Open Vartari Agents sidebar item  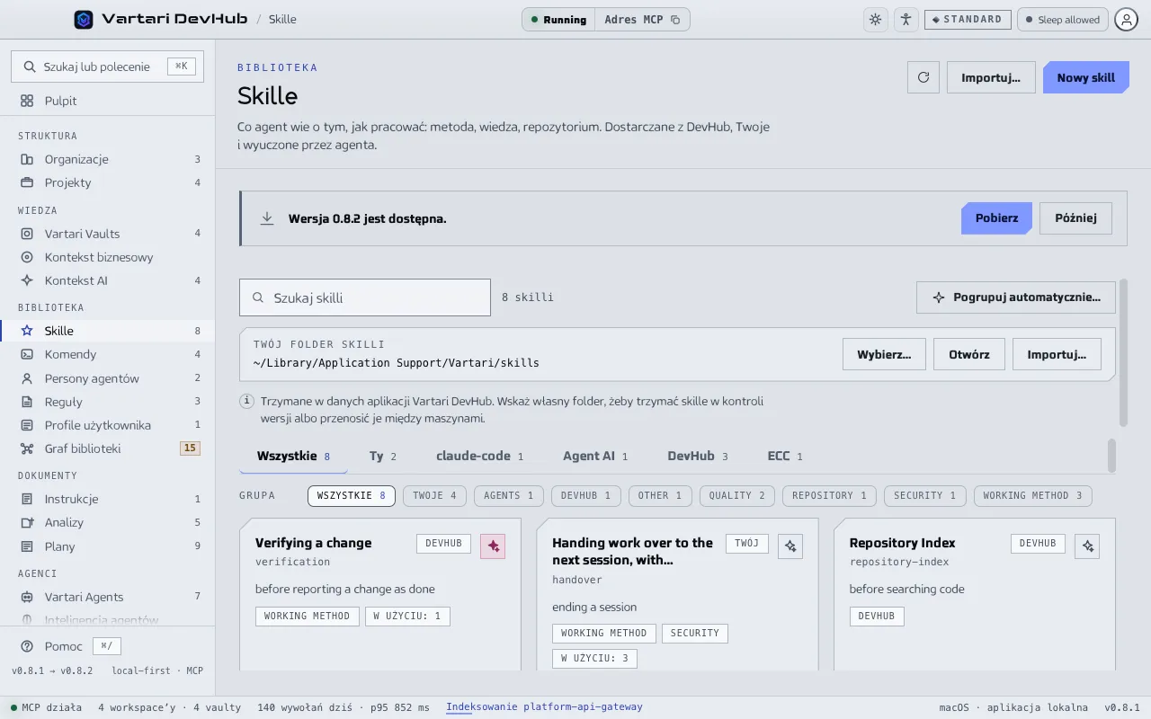(108, 597)
